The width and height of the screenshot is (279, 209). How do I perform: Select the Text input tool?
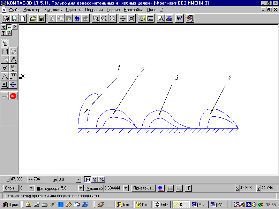click(x=5, y=43)
